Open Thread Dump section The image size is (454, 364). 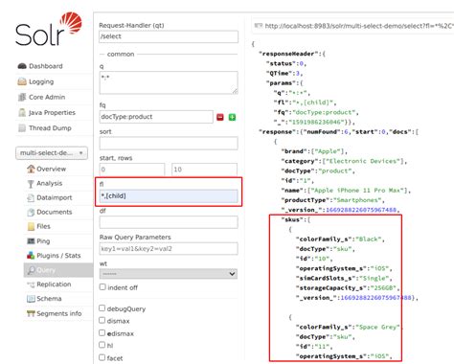coord(50,128)
